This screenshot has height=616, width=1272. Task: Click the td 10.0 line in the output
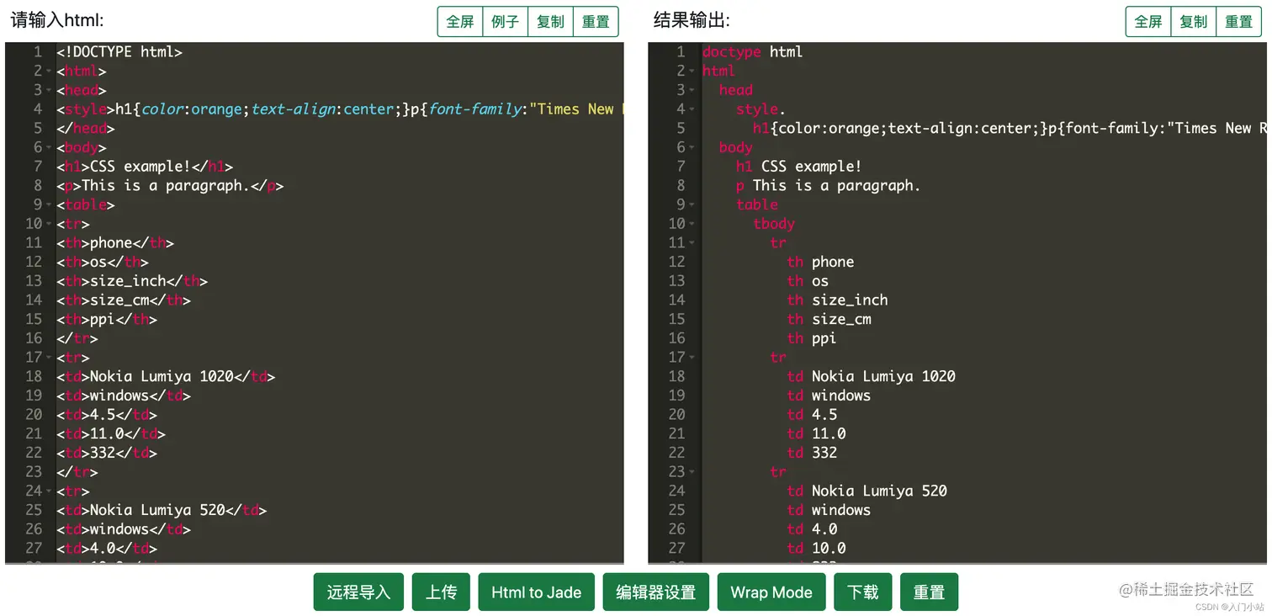coord(816,549)
